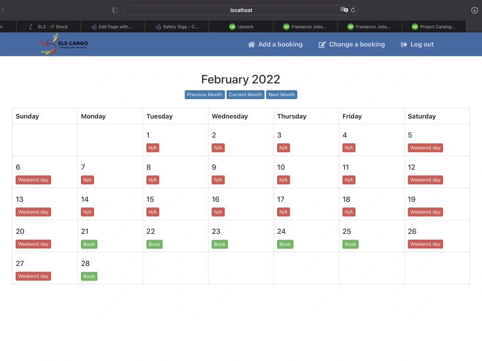This screenshot has width=482, height=361.
Task: Click the Weekend day badge on February 20
Action: pos(33,245)
